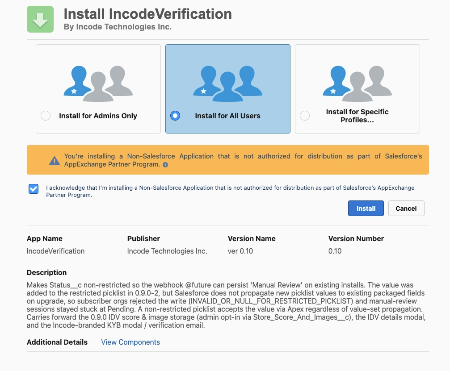This screenshot has width=450, height=371.
Task: Cancel the package installation
Action: [406, 208]
